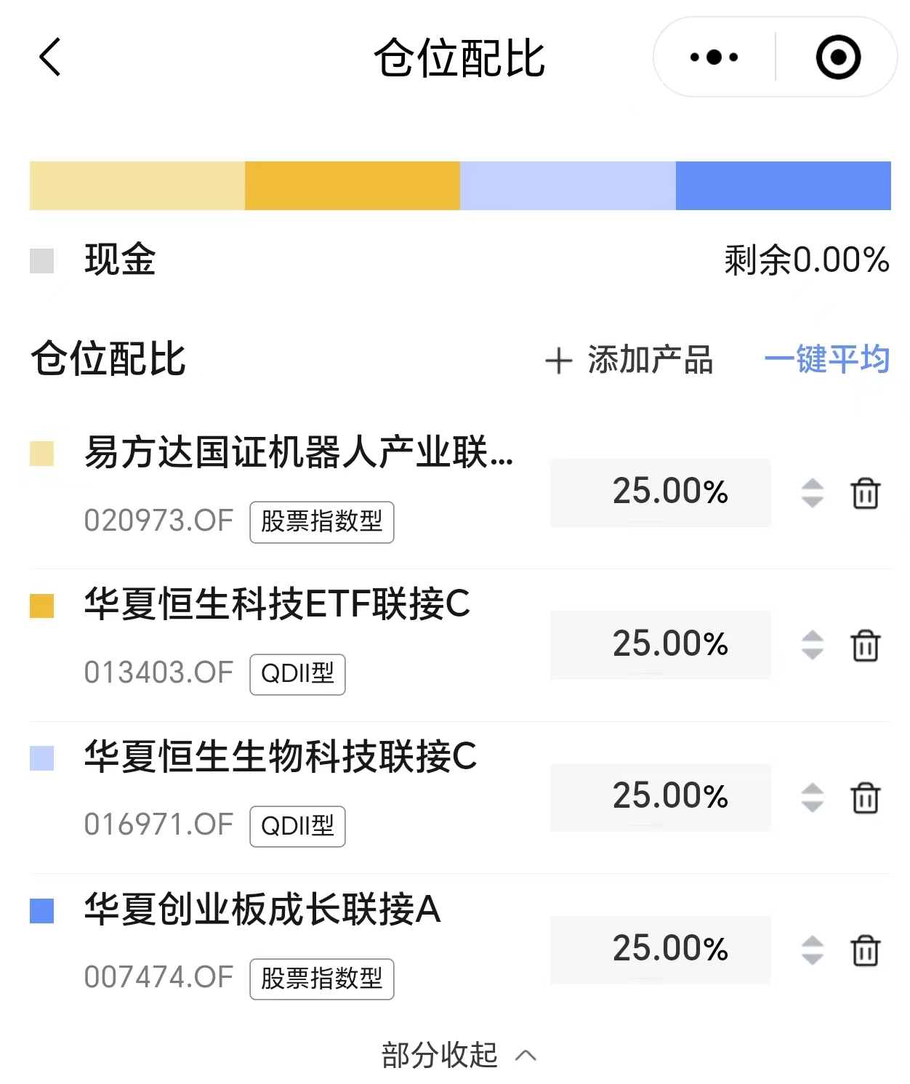The image size is (910, 1084).
Task: Open fund 华夏恒生科技ETF联接C details
Action: click(x=277, y=603)
